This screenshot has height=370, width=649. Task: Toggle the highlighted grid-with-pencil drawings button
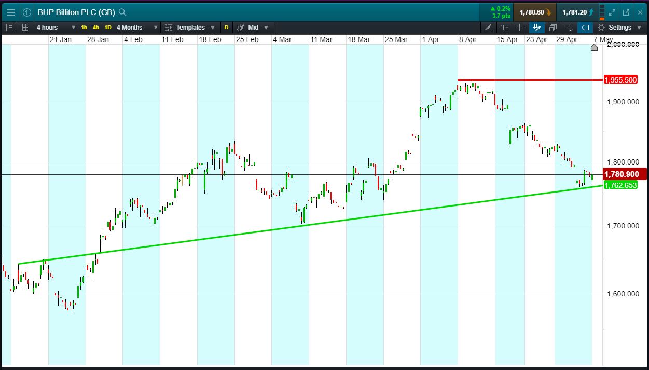(537, 28)
